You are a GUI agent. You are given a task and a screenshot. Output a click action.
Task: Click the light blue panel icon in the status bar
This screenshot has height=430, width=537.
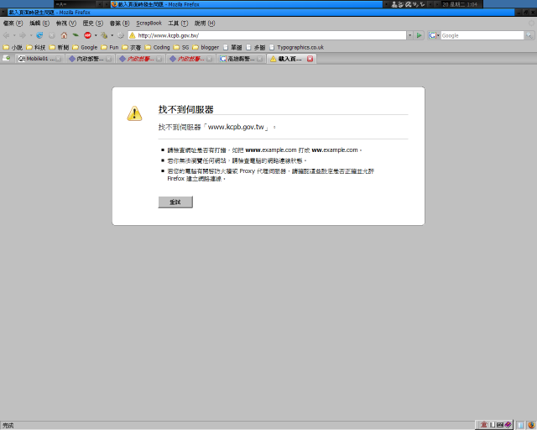tap(520, 425)
